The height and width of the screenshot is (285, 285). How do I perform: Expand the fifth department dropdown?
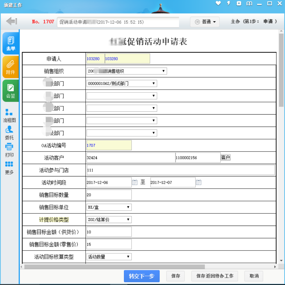tap(122, 133)
